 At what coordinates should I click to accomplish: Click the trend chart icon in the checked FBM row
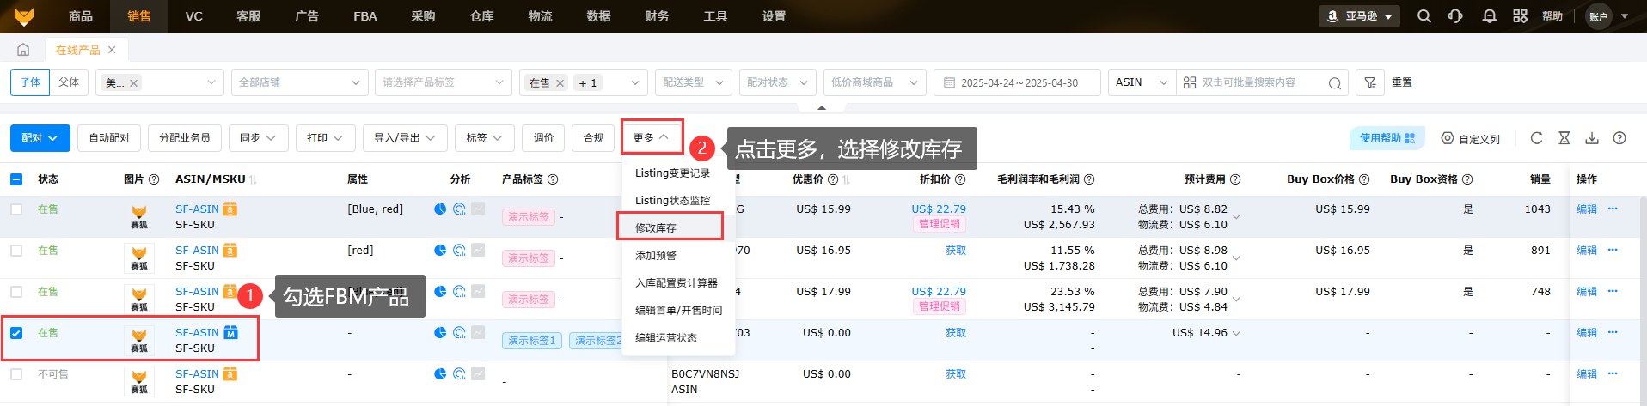[478, 332]
